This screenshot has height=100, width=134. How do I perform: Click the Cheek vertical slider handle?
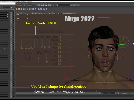(x=39, y=59)
